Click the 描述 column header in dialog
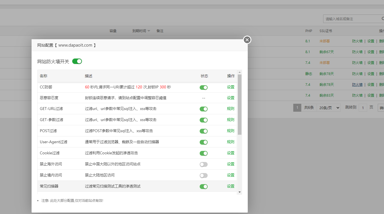Image resolution: width=384 pixels, height=214 pixels. pyautogui.click(x=88, y=76)
